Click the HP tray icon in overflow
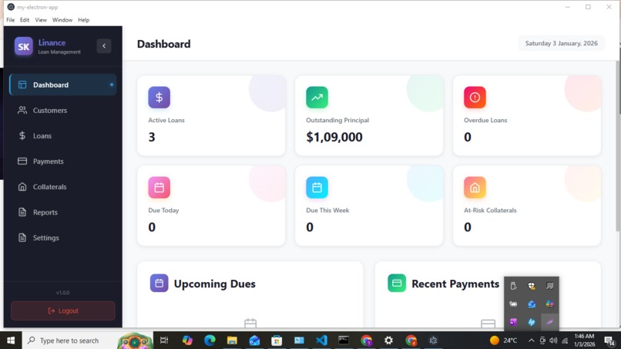Viewport: 621px width, 349px height. pos(532,322)
